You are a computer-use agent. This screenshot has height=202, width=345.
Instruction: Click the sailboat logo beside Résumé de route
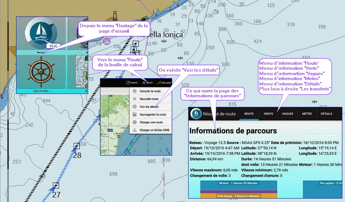point(196,114)
